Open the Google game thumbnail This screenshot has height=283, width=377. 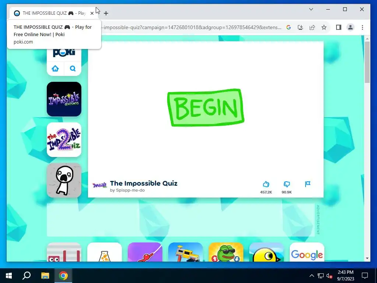click(x=307, y=252)
